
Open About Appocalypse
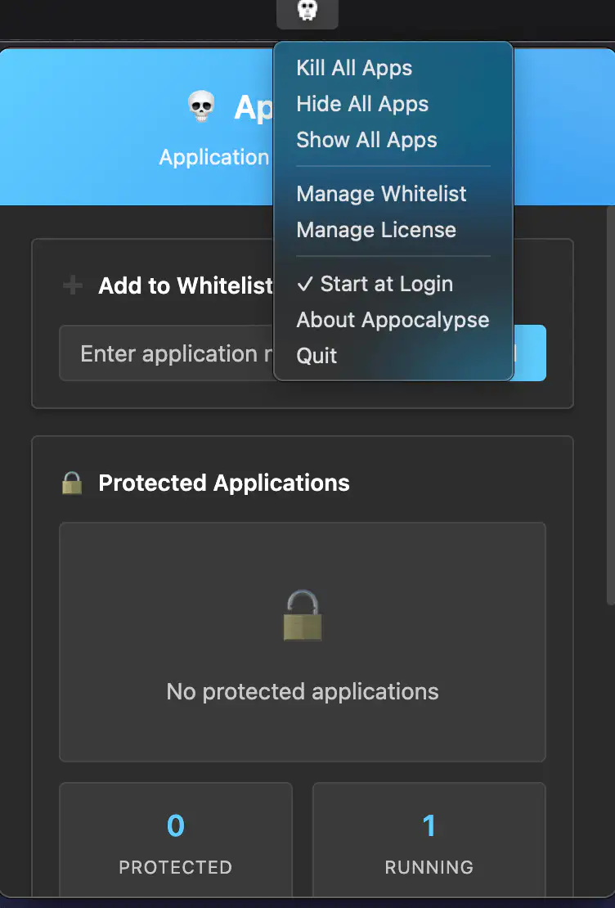pyautogui.click(x=394, y=320)
